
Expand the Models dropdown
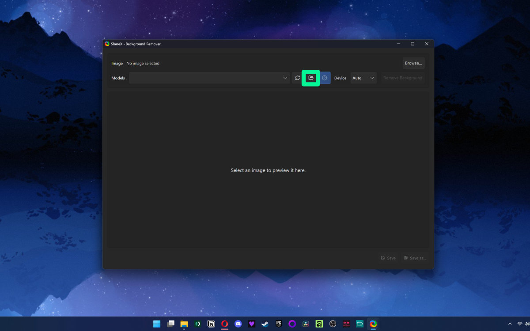(209, 78)
